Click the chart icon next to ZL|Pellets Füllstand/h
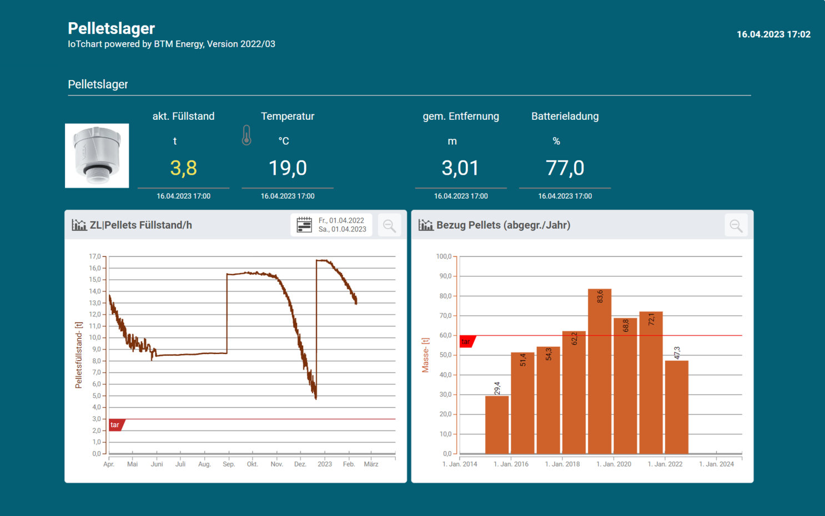 (x=79, y=225)
